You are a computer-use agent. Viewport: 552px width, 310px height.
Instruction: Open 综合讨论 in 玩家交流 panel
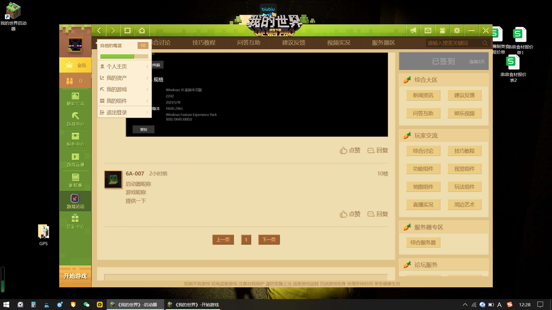point(423,151)
